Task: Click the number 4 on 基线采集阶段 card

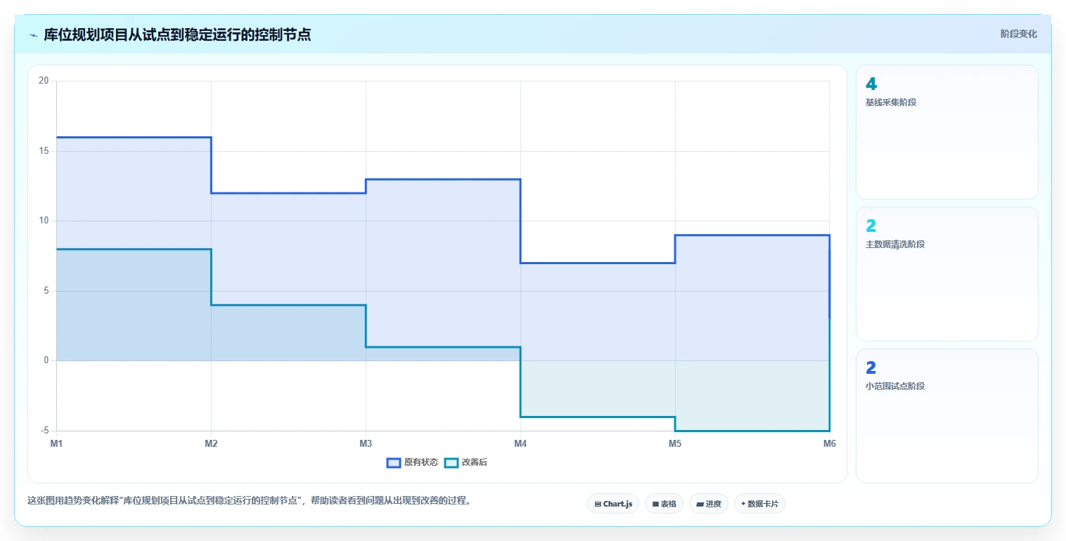Action: point(871,84)
